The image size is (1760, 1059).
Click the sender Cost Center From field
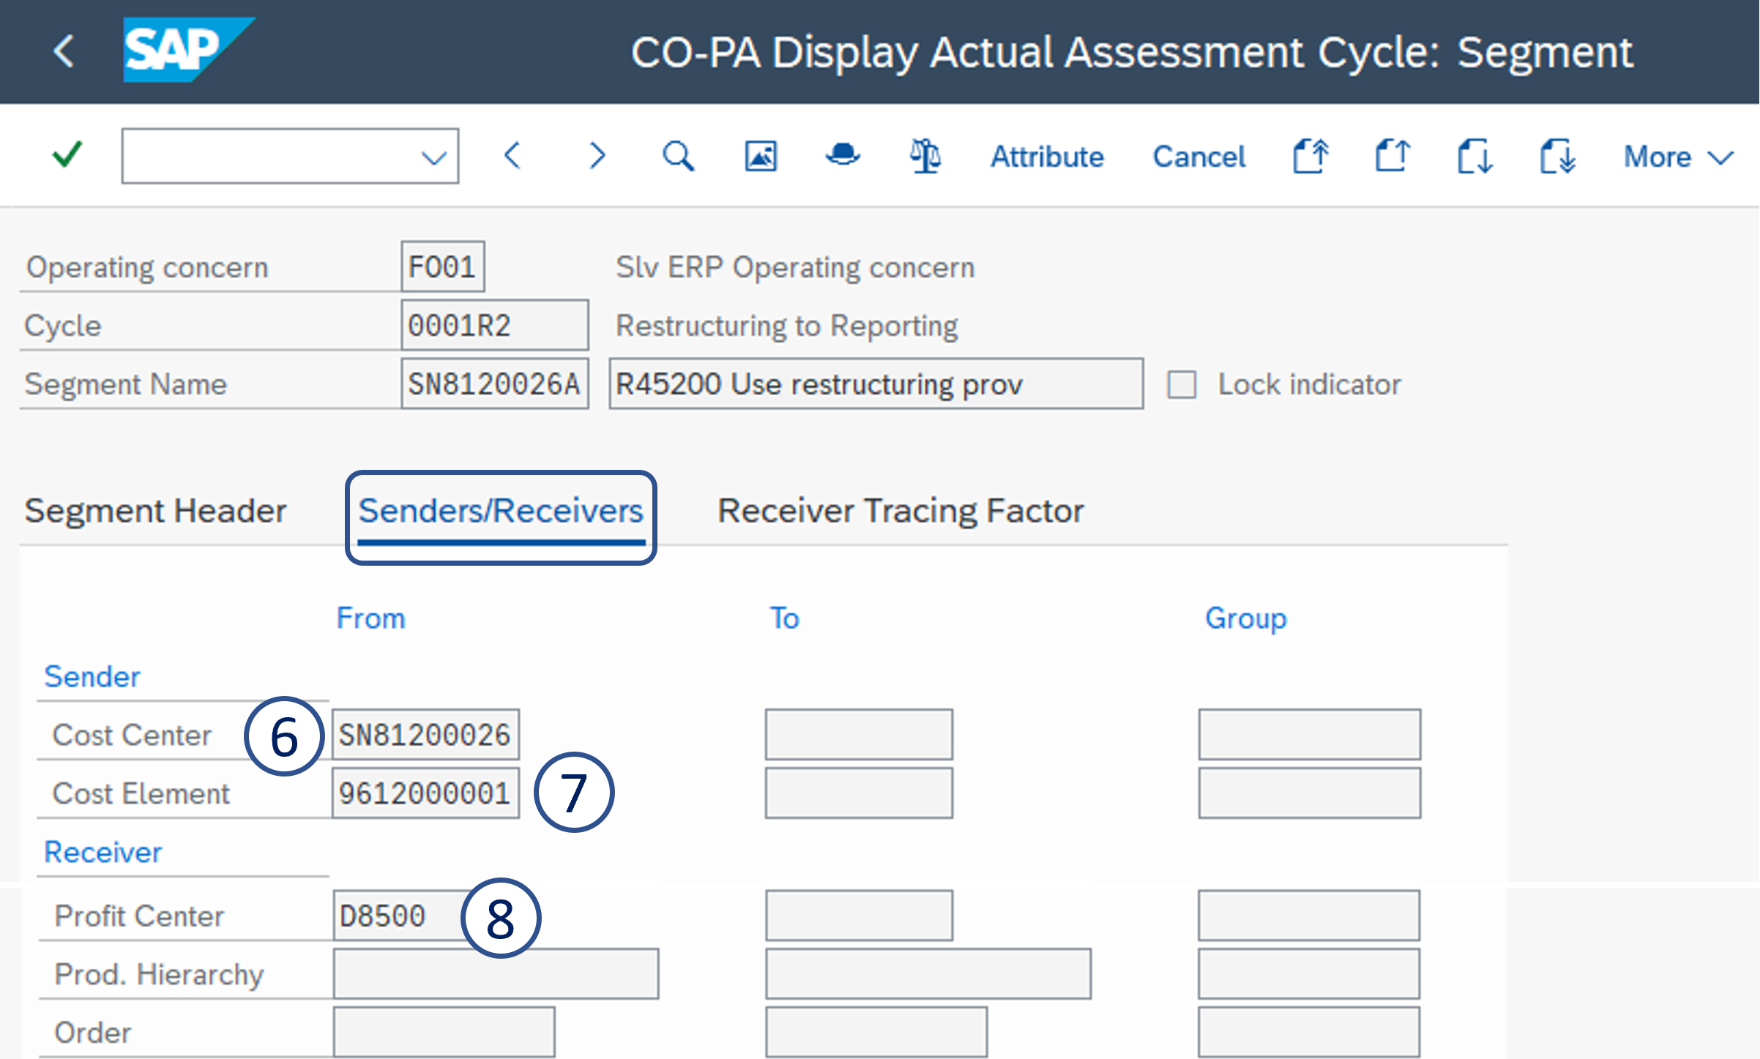[x=425, y=734]
